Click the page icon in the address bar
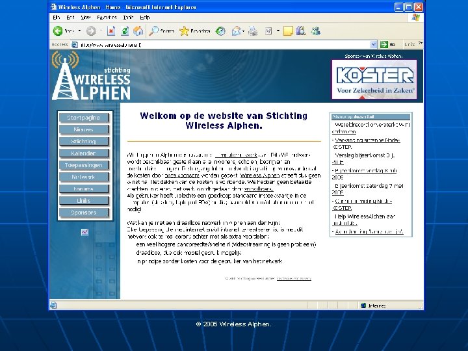 [75, 45]
